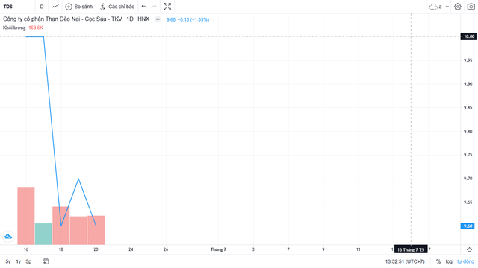Toggle log scale mode
The width and height of the screenshot is (478, 268).
(449, 261)
